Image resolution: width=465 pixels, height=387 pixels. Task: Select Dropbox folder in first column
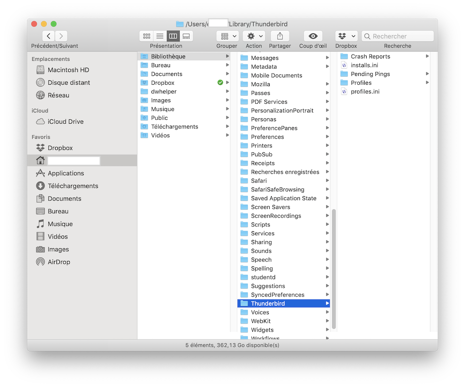click(185, 83)
